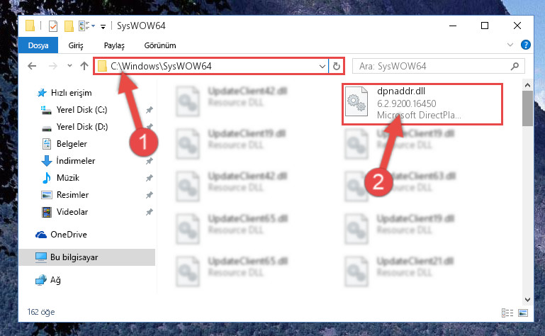This screenshot has width=545, height=336.
Task: Go up one folder level arrow
Action: 84,66
